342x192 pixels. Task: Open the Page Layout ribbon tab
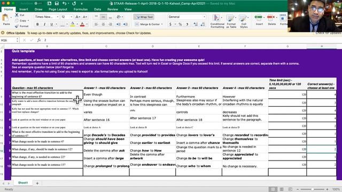pyautogui.click(x=58, y=10)
